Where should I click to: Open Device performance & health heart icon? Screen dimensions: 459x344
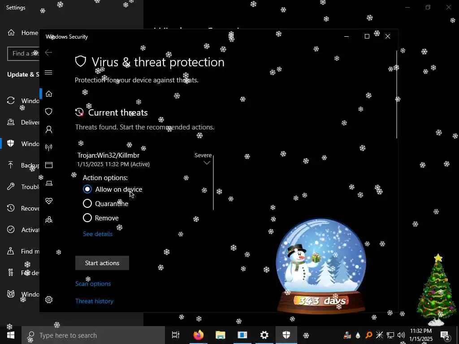[x=49, y=201]
